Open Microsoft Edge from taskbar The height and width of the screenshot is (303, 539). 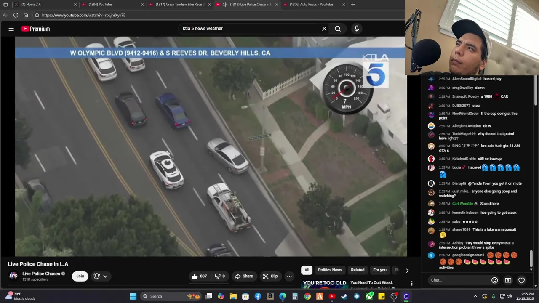coord(283,296)
